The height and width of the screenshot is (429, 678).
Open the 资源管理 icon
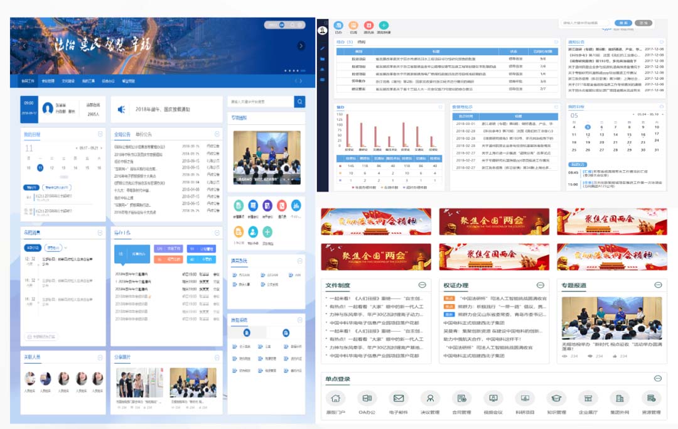tap(651, 398)
